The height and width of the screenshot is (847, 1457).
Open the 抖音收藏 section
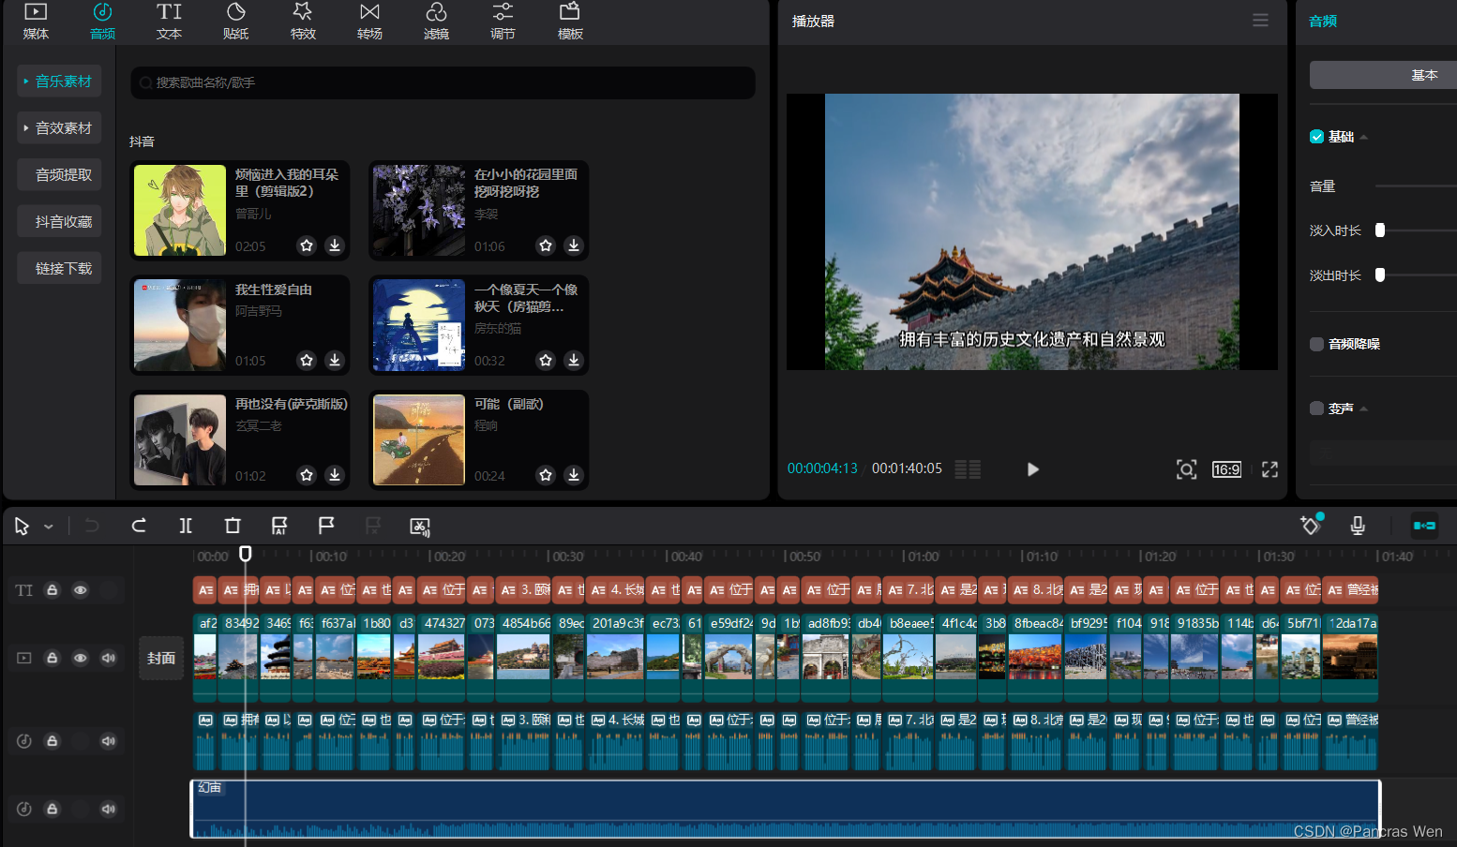59,222
